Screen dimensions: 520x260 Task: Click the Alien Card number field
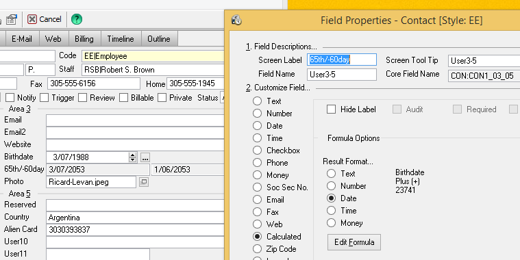click(x=135, y=230)
